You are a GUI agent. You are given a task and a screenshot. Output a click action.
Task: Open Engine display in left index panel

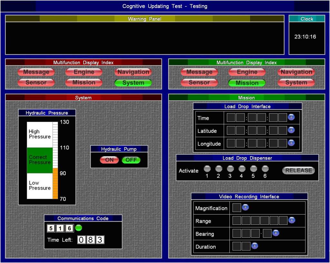coord(84,72)
